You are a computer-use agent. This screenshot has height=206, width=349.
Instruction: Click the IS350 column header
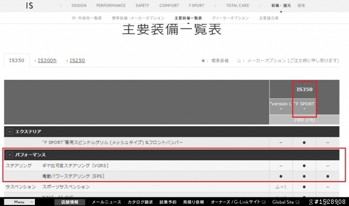[304, 89]
